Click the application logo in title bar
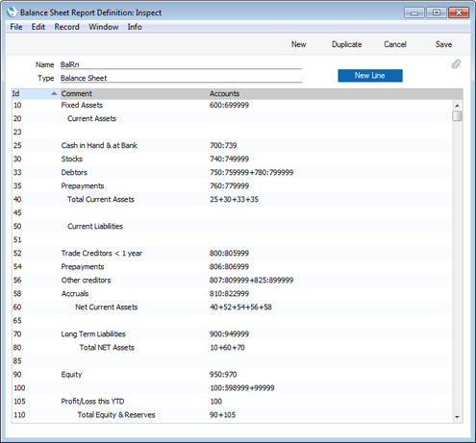Screen dimensions: 476x443 12,12
